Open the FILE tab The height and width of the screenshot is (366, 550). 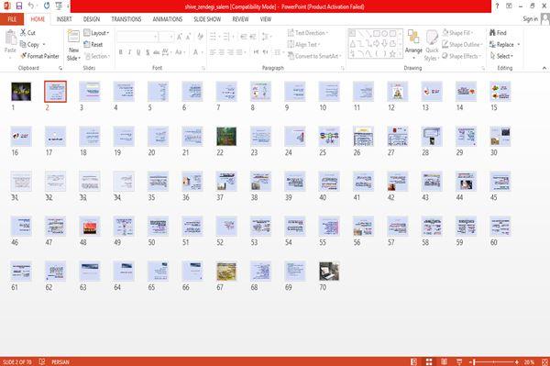(12, 19)
